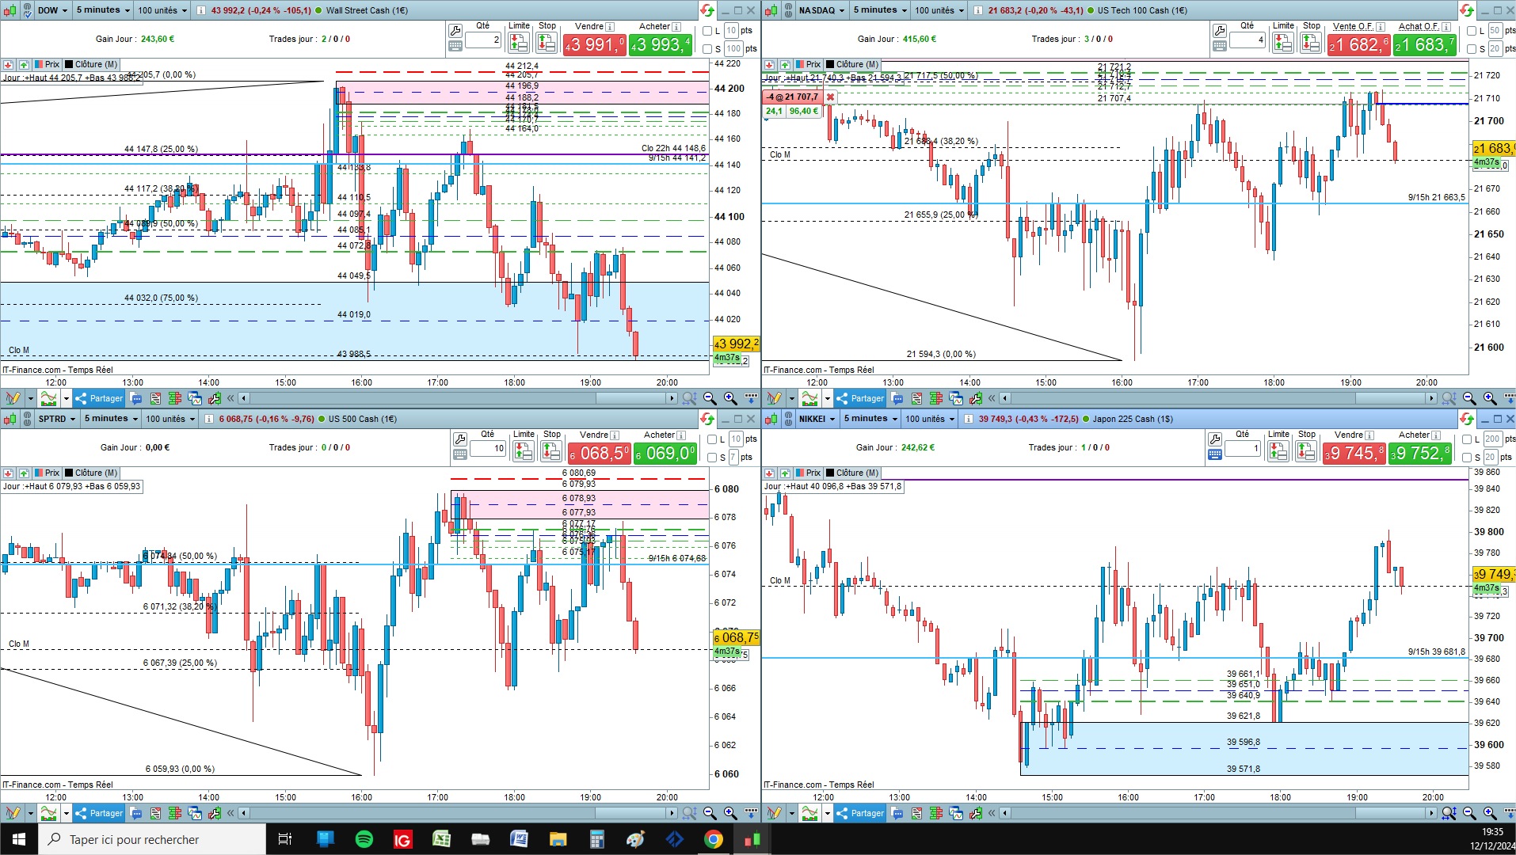This screenshot has height=855, width=1516.
Task: Open the DOW instrument dropdown
Action: pos(53,10)
